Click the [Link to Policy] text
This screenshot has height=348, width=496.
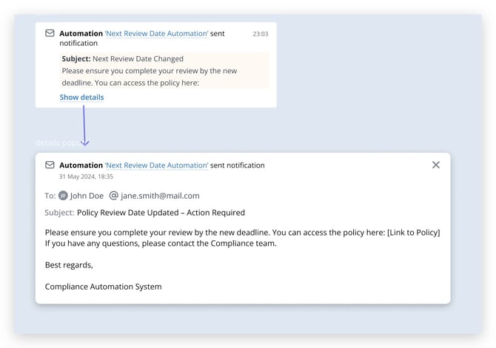pyautogui.click(x=413, y=233)
